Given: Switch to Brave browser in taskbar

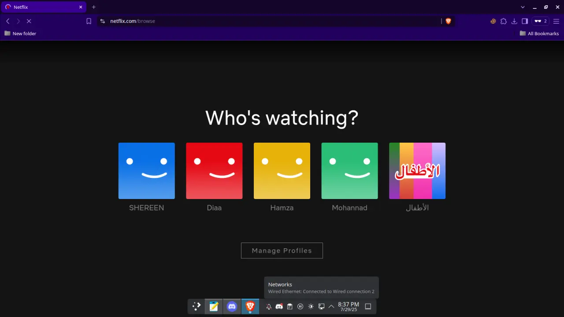Looking at the screenshot, I should (x=250, y=306).
